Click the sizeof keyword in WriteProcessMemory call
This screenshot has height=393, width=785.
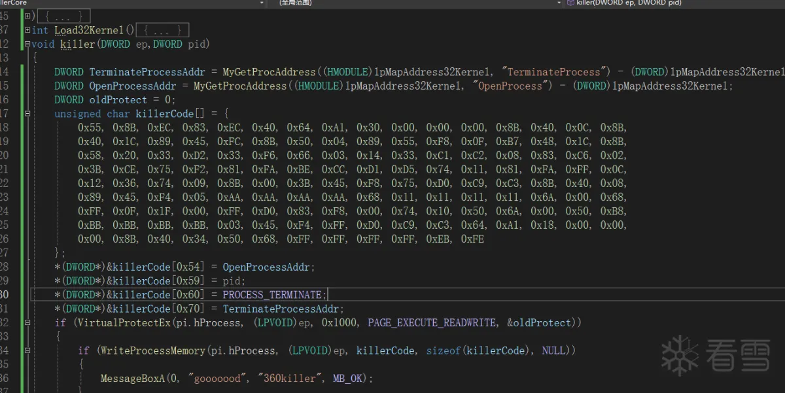click(x=444, y=350)
